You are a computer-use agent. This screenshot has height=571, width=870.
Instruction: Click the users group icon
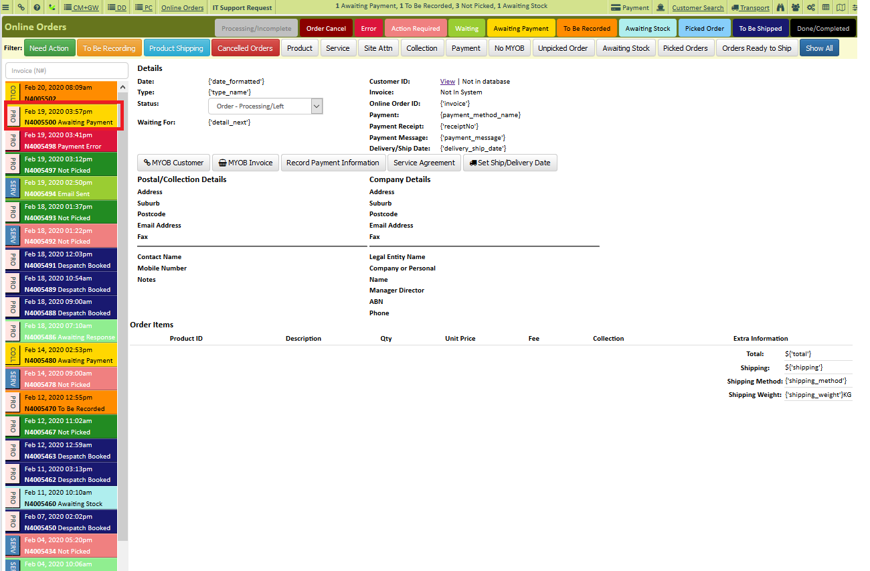pos(795,7)
